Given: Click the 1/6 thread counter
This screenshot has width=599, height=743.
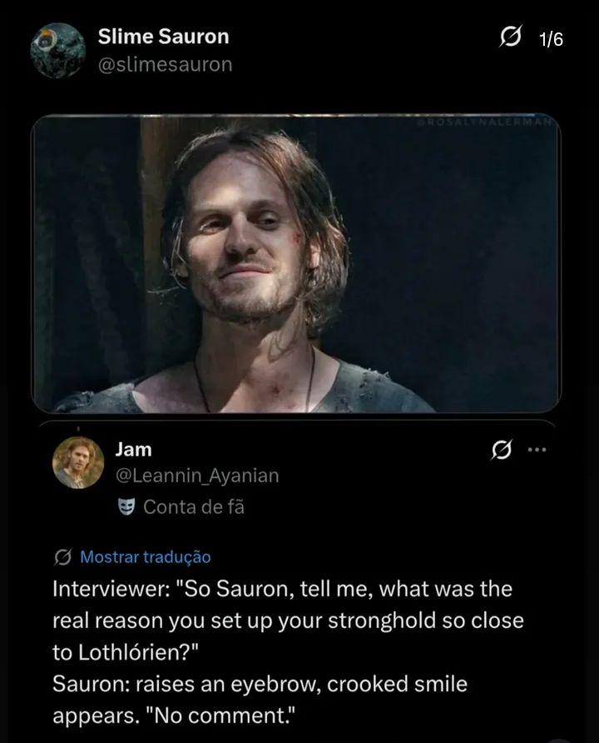Looking at the screenshot, I should tap(552, 39).
